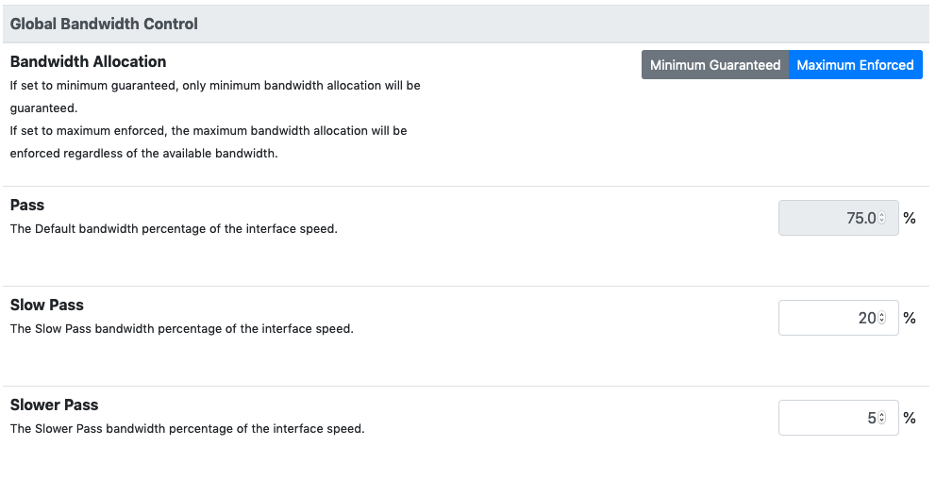Click the Global Bandwidth Control header

click(x=104, y=24)
